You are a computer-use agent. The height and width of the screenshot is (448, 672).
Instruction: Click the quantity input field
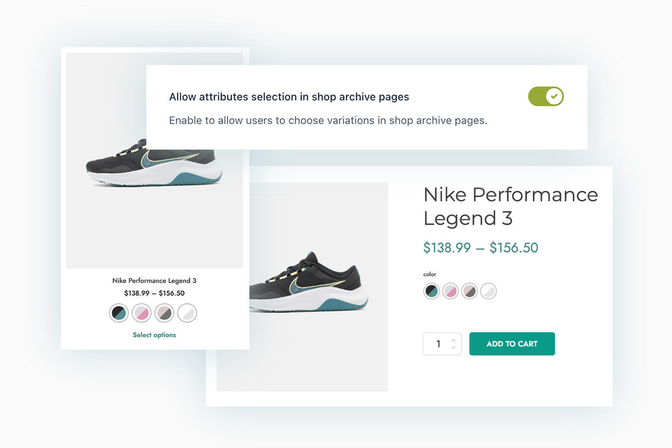point(438,344)
